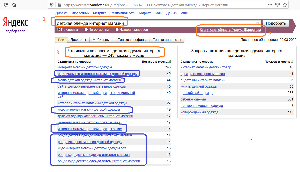Reload the page with browser refresh icon
The width and height of the screenshot is (300, 172).
[x=6, y=5]
